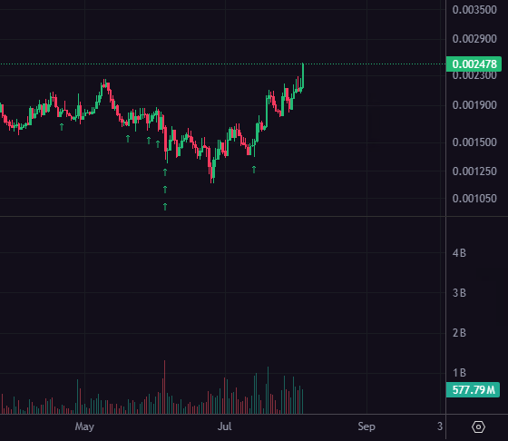The image size is (508, 441).
Task: Click the 0.001250 price axis label
Action: pos(474,171)
